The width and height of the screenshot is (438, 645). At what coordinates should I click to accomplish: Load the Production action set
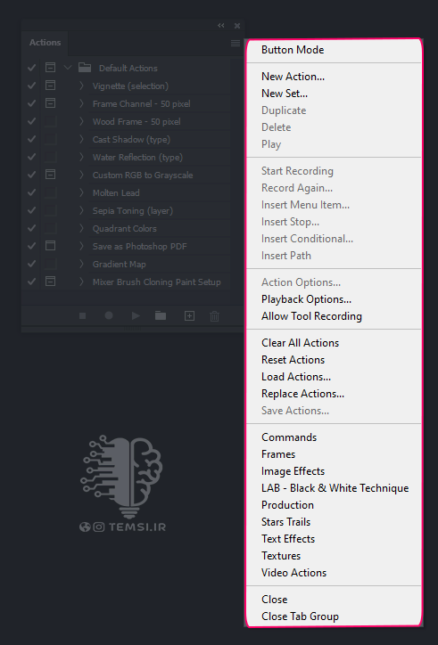pos(287,505)
